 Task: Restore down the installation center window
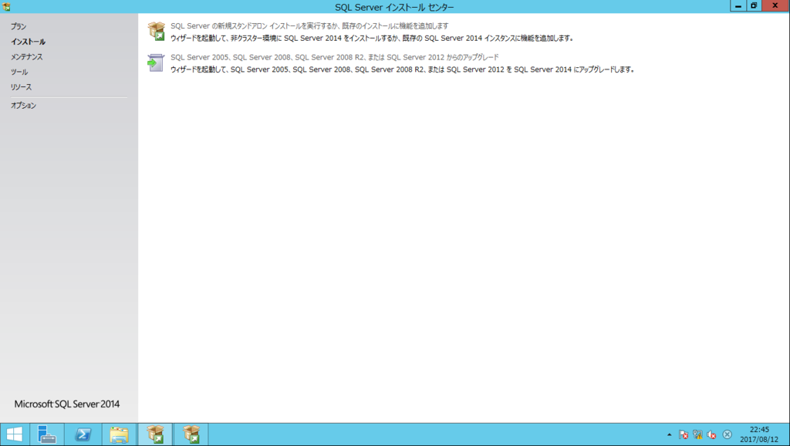click(754, 5)
